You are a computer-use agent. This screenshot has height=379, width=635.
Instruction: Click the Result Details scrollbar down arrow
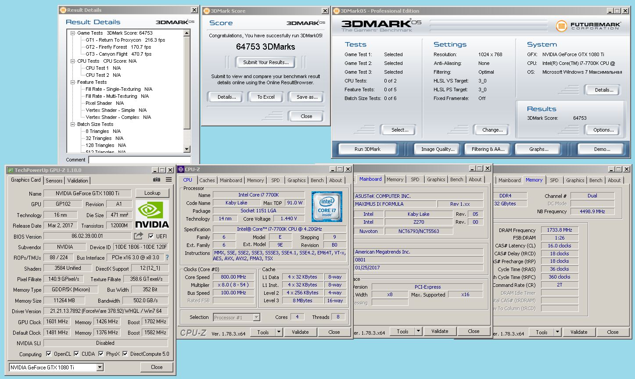click(187, 149)
